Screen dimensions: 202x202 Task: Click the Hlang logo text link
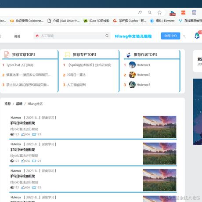click(x=133, y=36)
